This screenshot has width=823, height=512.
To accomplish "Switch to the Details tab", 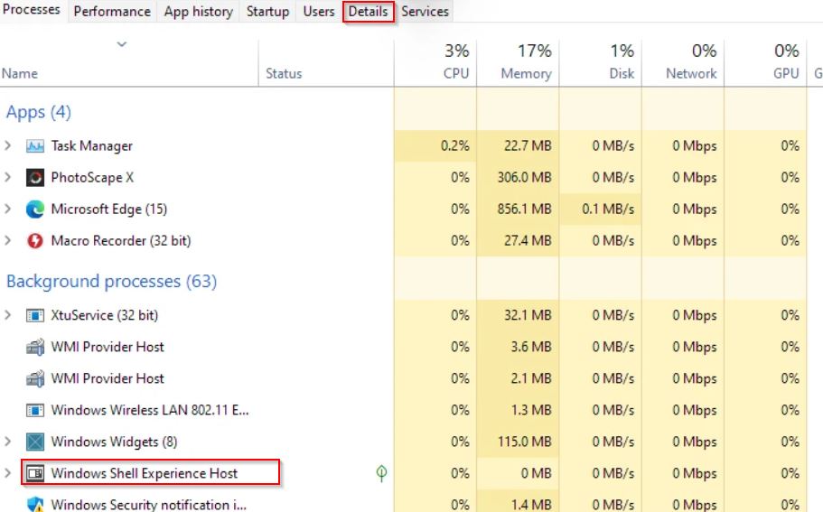I will pos(369,11).
